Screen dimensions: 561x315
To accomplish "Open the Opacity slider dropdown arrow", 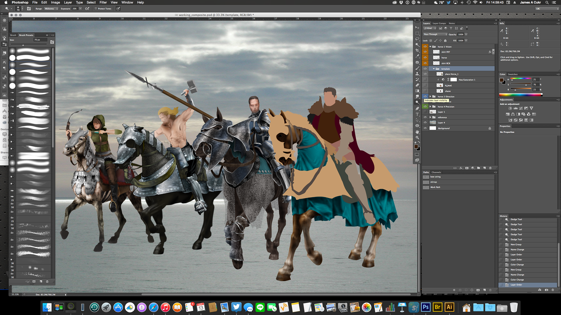I will pyautogui.click(x=466, y=34).
